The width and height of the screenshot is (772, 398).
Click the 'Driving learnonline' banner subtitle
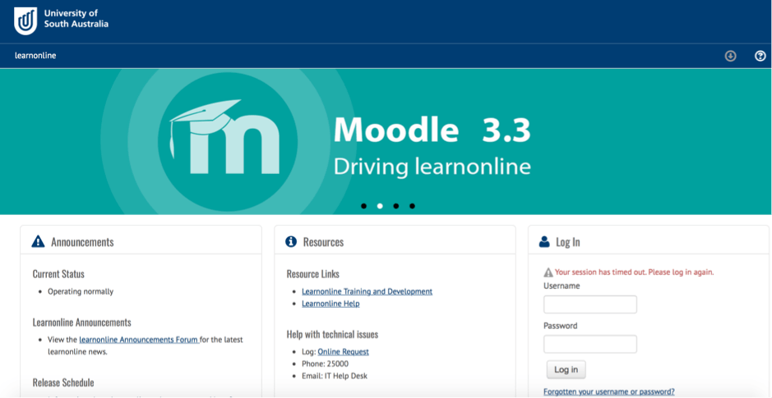tap(432, 167)
